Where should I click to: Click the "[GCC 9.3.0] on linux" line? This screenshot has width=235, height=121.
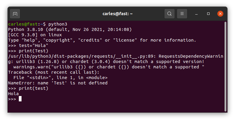[35, 35]
